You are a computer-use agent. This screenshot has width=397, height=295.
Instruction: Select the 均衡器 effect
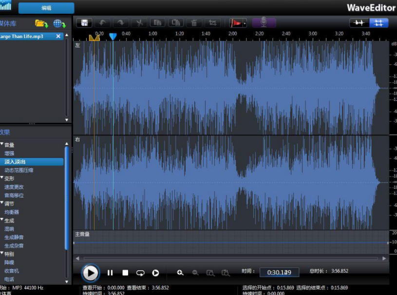[12, 212]
